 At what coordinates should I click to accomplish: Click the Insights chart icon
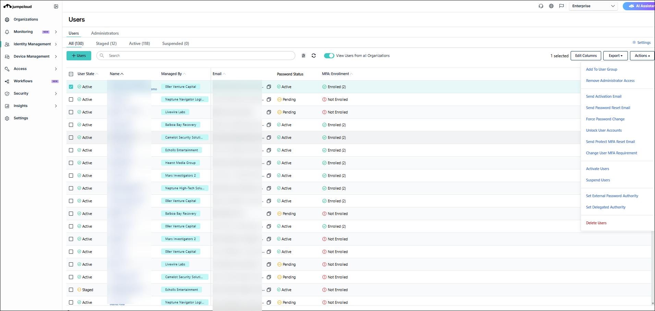tap(7, 106)
